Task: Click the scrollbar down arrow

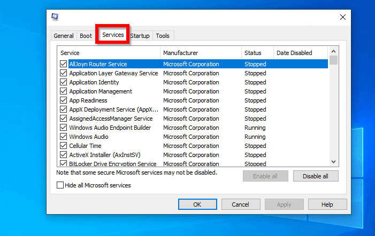Action: point(333,162)
